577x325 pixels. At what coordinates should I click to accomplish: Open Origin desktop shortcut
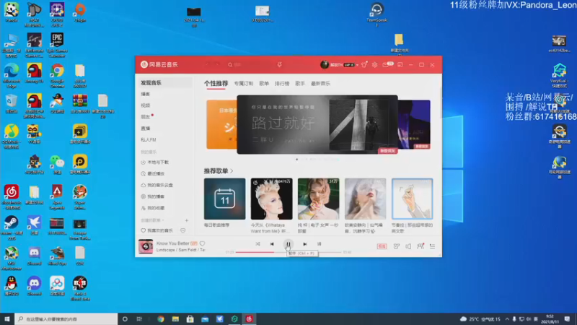click(80, 12)
